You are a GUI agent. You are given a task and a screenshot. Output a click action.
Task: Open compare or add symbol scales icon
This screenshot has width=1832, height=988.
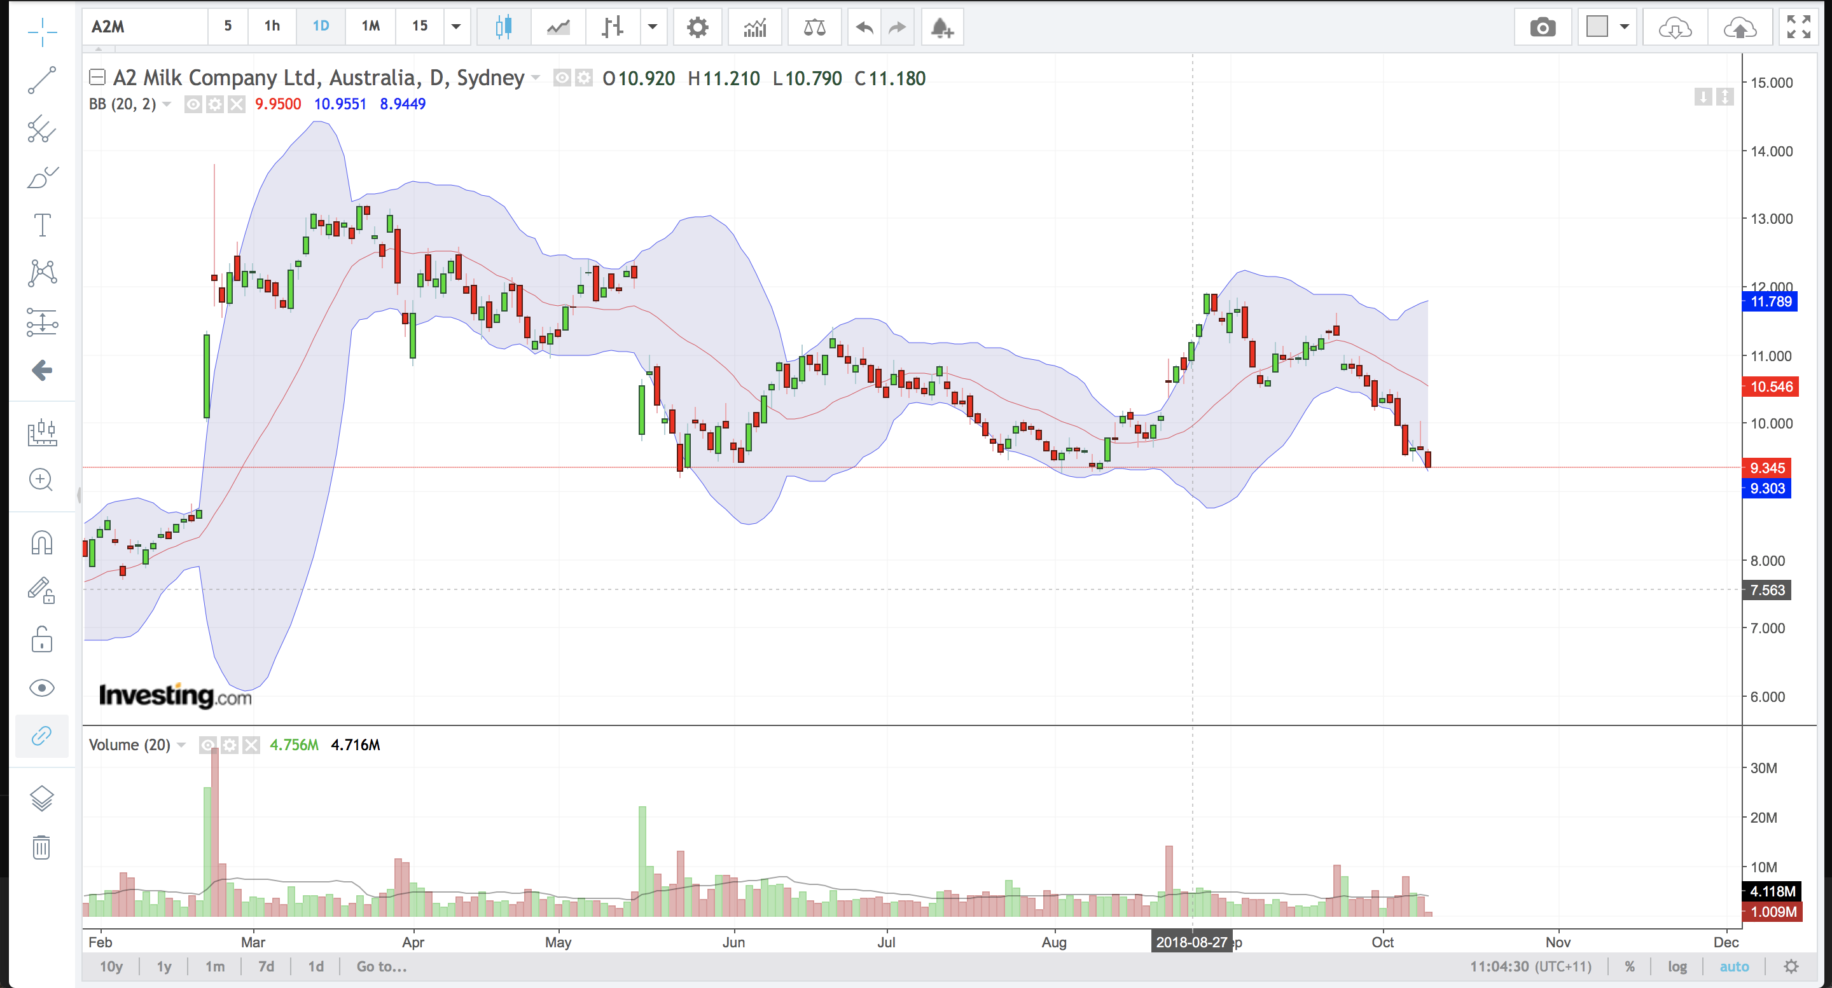click(x=814, y=27)
